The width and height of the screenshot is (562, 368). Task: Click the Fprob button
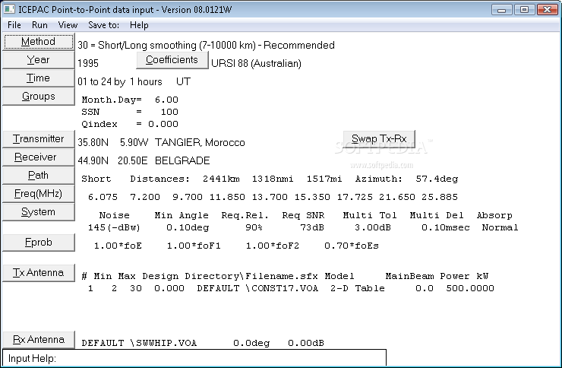38,243
